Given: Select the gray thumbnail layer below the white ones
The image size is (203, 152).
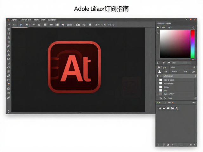Looking at the screenshot, I should point(161,94).
